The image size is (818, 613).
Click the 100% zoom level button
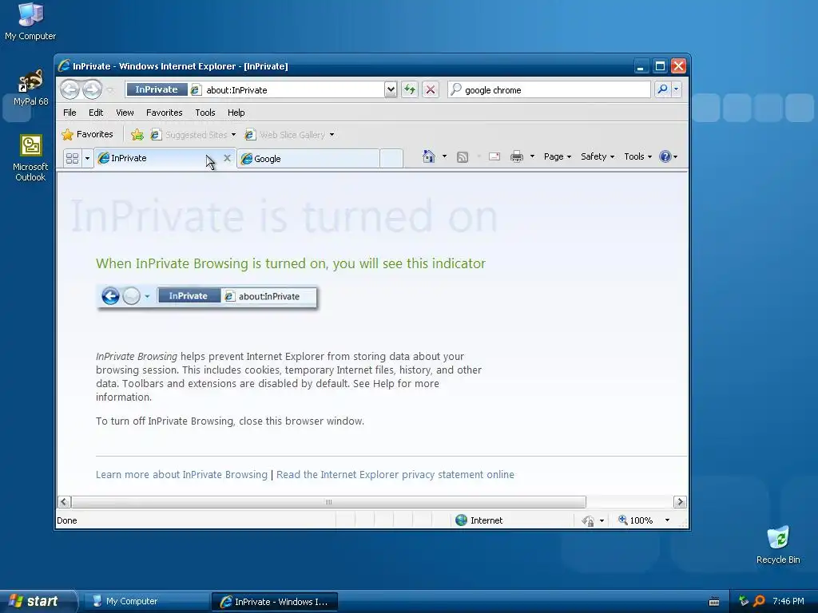pyautogui.click(x=636, y=520)
